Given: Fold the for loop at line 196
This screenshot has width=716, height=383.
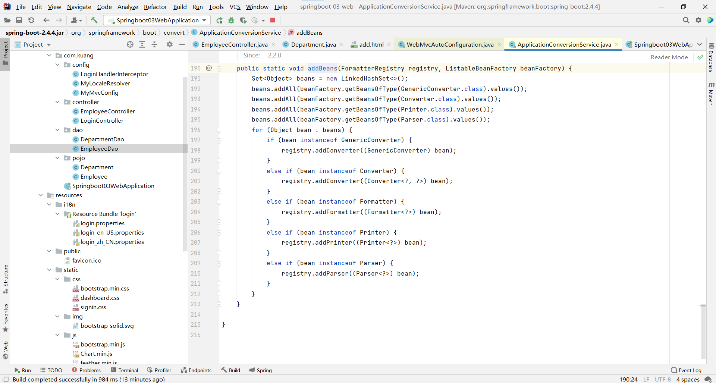Looking at the screenshot, I should click(219, 130).
